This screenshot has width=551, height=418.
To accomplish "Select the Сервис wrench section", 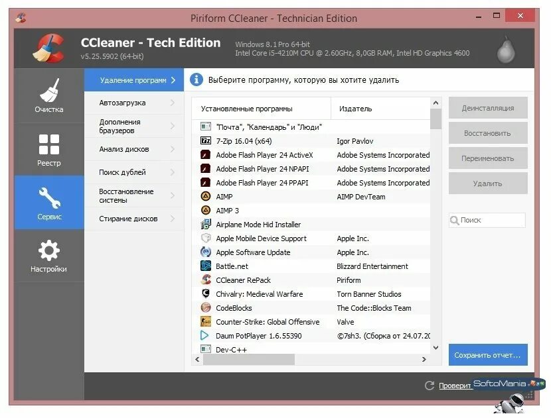I will coord(49,202).
